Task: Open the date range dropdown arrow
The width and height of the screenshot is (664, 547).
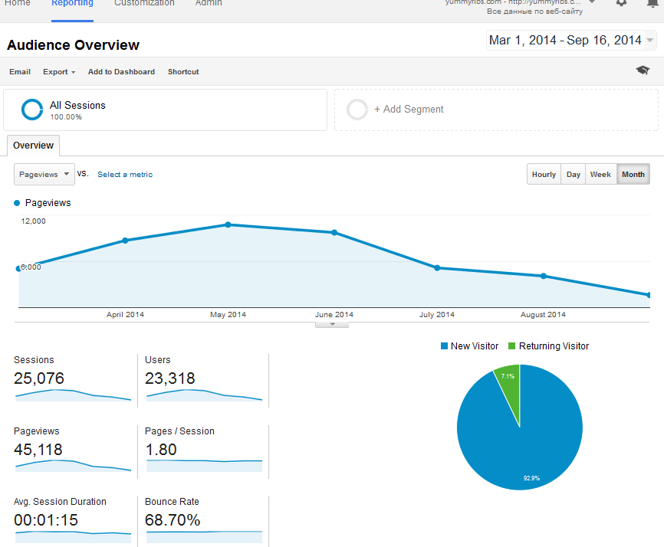Action: pos(649,40)
